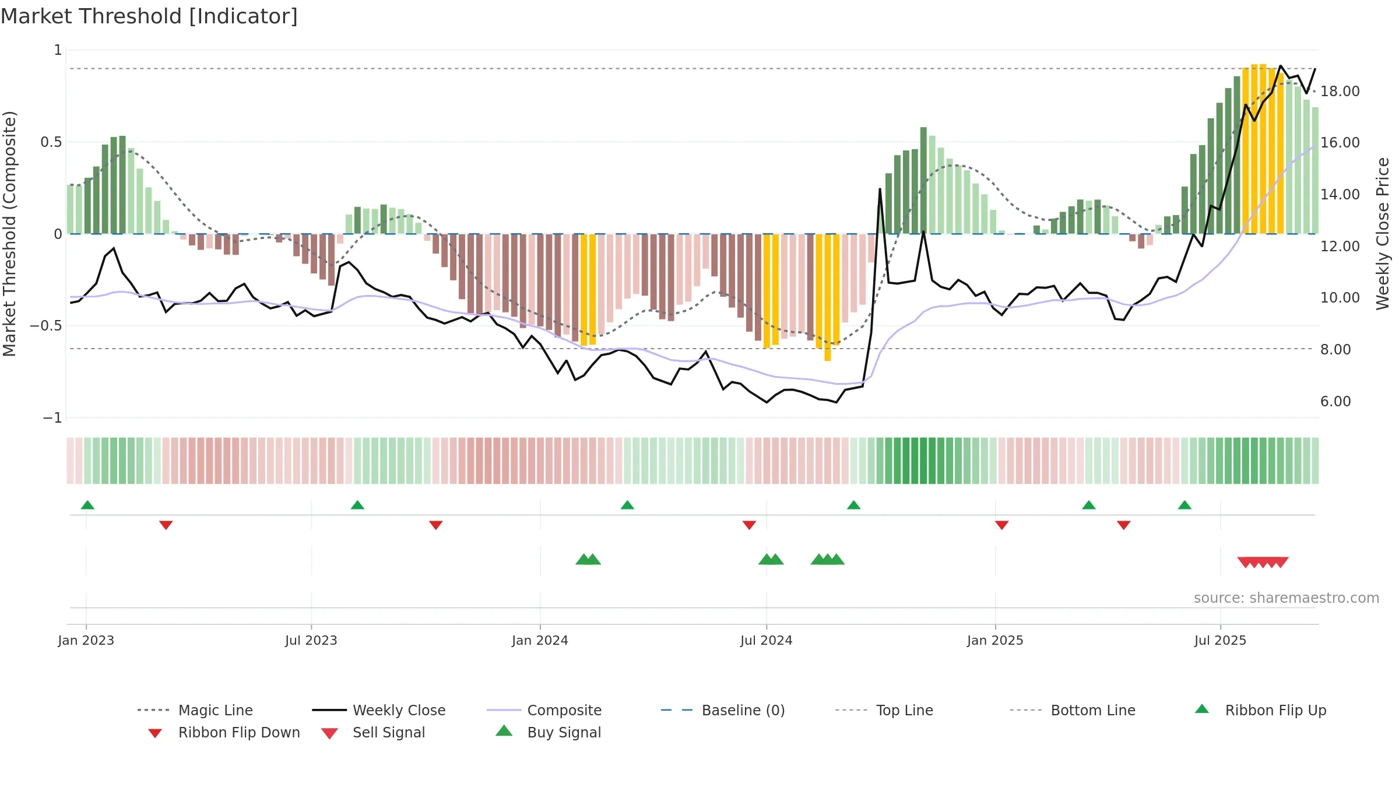Click the 8.00 price axis label
Image resolution: width=1399 pixels, height=787 pixels.
pos(1335,349)
